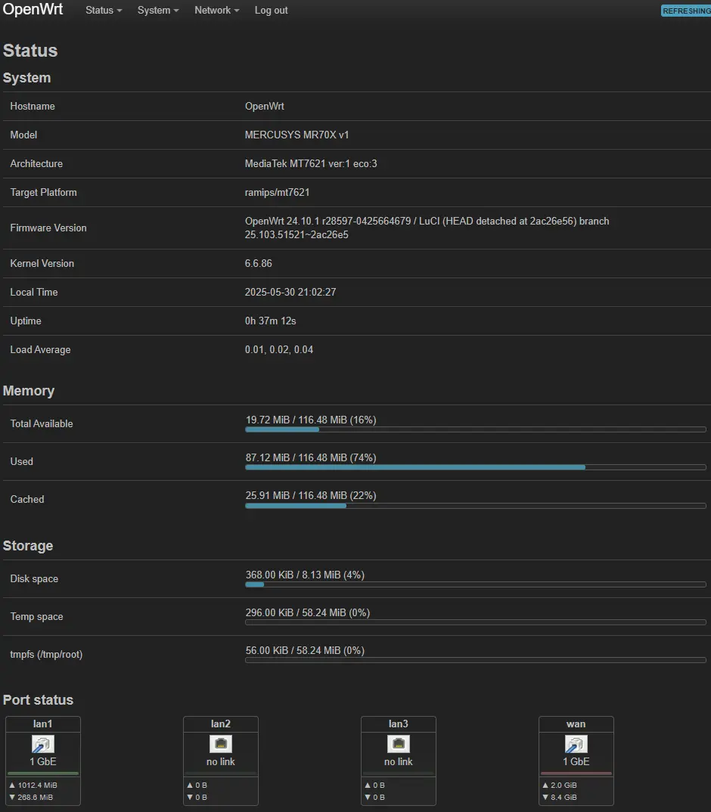
Task: Open the Network dropdown menu
Action: click(216, 11)
